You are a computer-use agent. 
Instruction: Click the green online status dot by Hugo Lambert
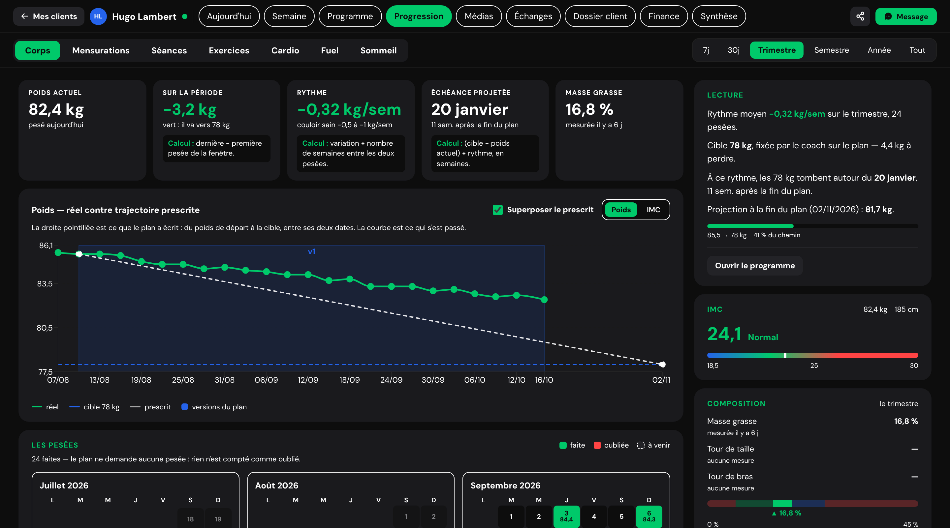(185, 16)
